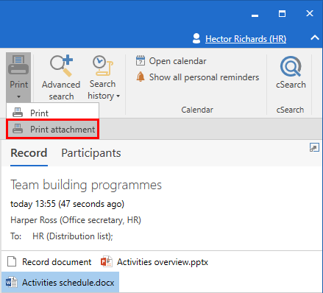The height and width of the screenshot is (293, 323).
Task: Click the today 13:55 timestamp
Action: point(67,204)
